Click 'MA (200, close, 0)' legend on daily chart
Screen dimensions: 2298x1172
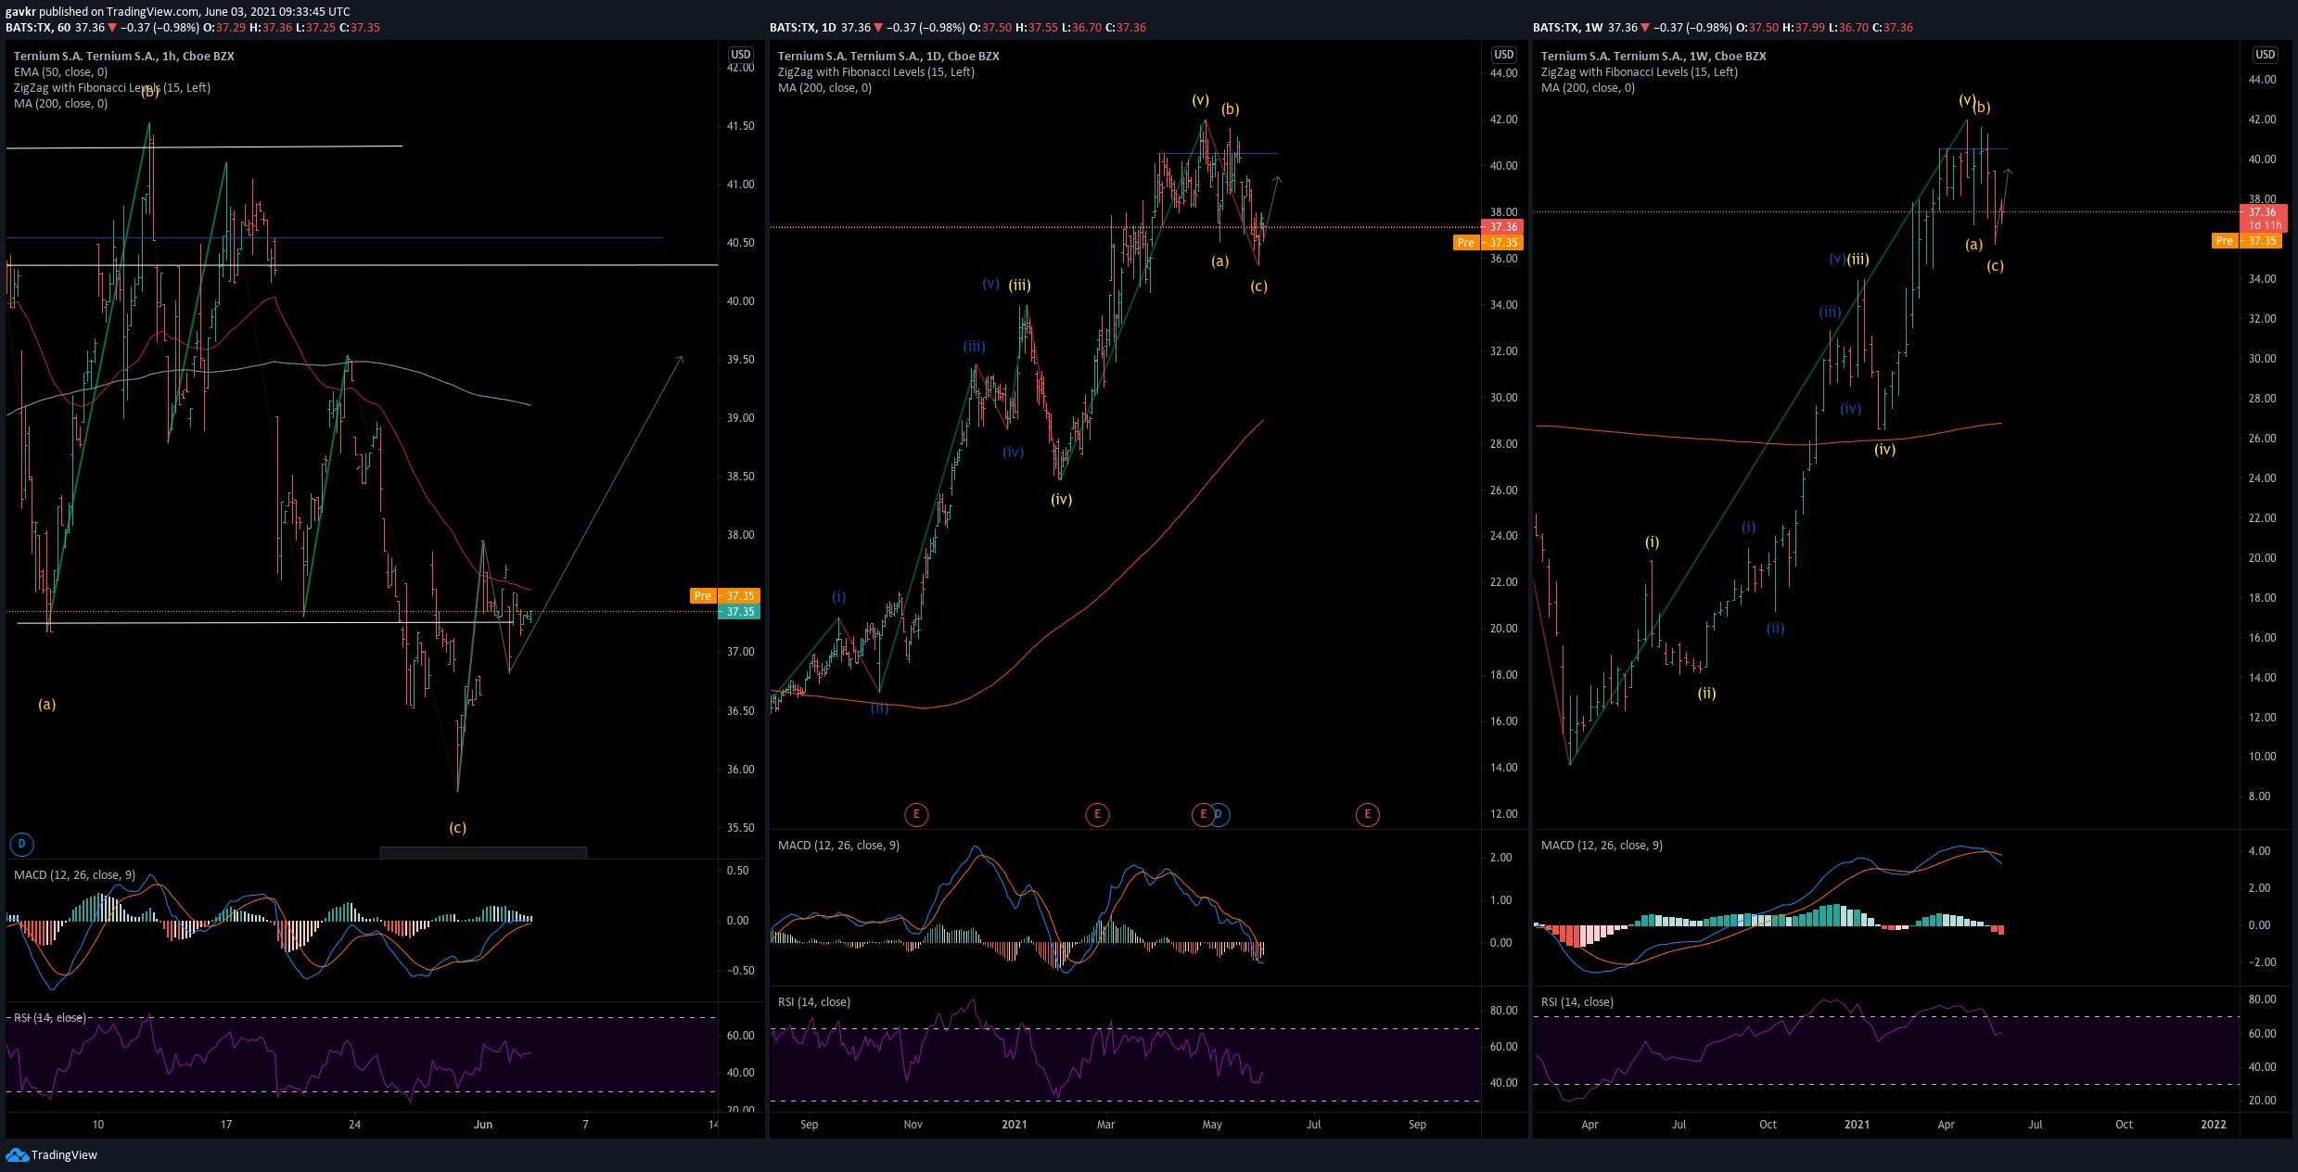point(824,87)
